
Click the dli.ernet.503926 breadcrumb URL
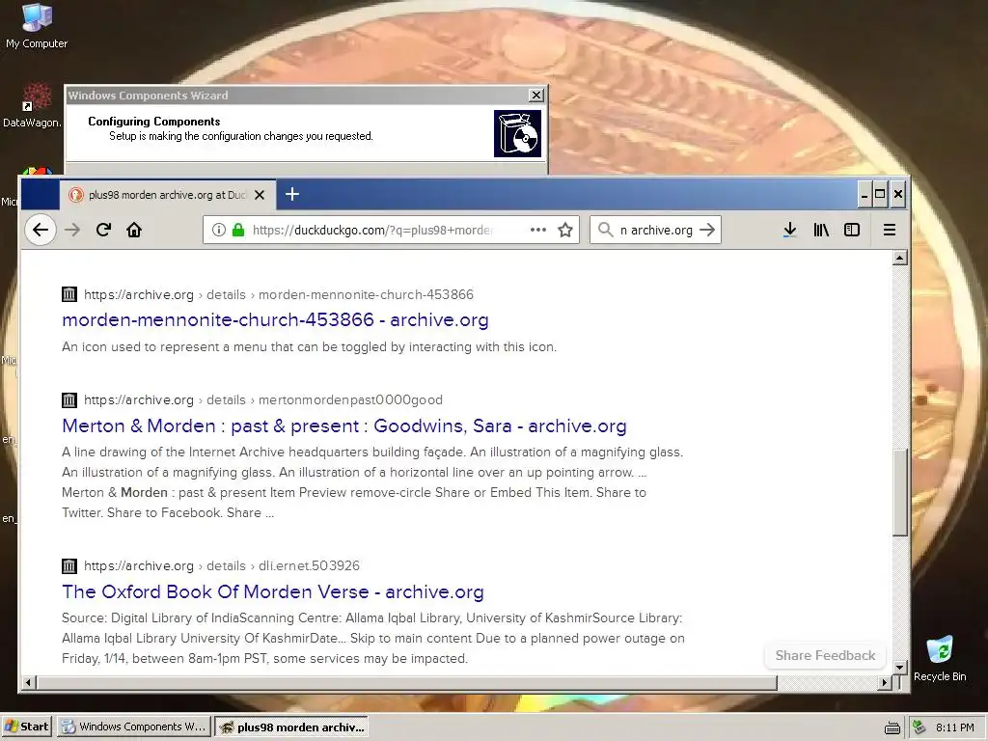[222, 565]
